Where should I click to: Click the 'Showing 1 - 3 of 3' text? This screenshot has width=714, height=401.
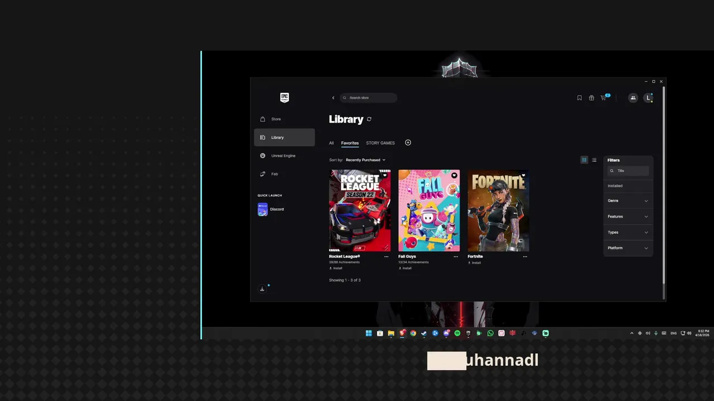click(x=345, y=280)
